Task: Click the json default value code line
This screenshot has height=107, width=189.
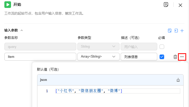Action: click(x=118, y=91)
